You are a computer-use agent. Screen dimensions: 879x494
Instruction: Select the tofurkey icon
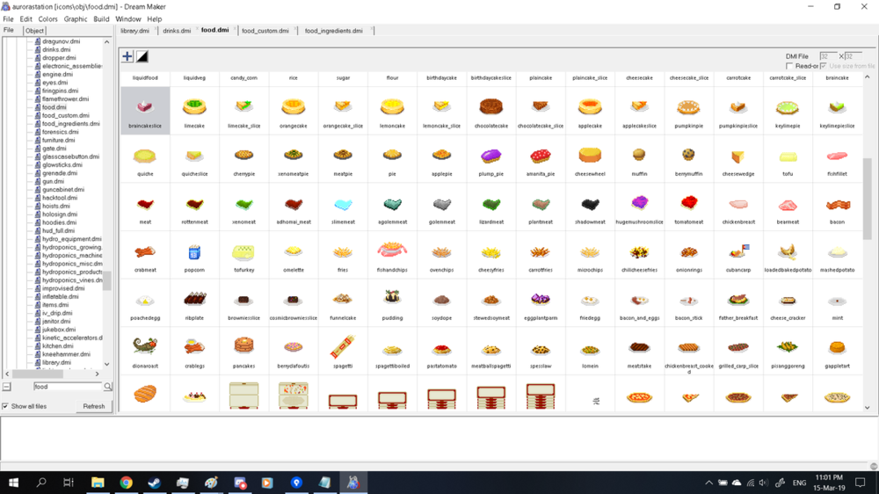pyautogui.click(x=243, y=255)
